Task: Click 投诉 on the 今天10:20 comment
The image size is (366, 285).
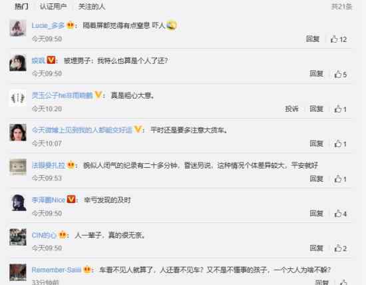Action: point(291,109)
